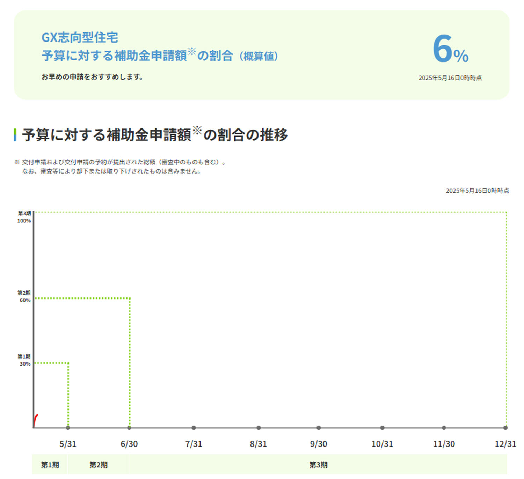The height and width of the screenshot is (479, 524).
Task: Click the 5/31 axis marker dot
Action: (x=68, y=428)
